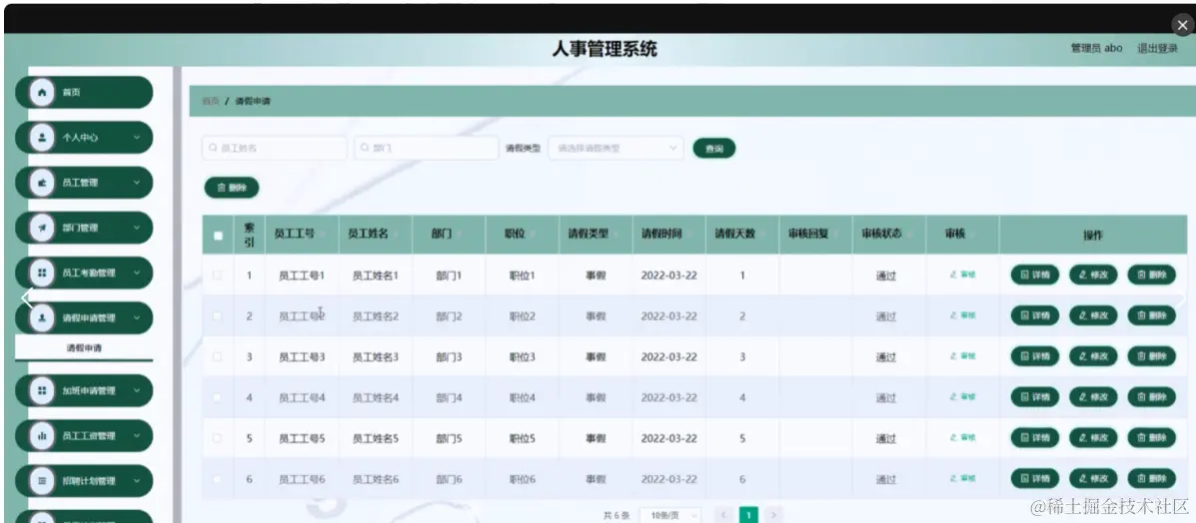Click the 部门5 table cell

coord(450,438)
